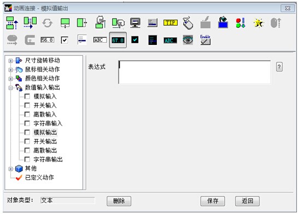298x214 pixels.
Task: Select the grey popup menu icon
Action: [153, 22]
